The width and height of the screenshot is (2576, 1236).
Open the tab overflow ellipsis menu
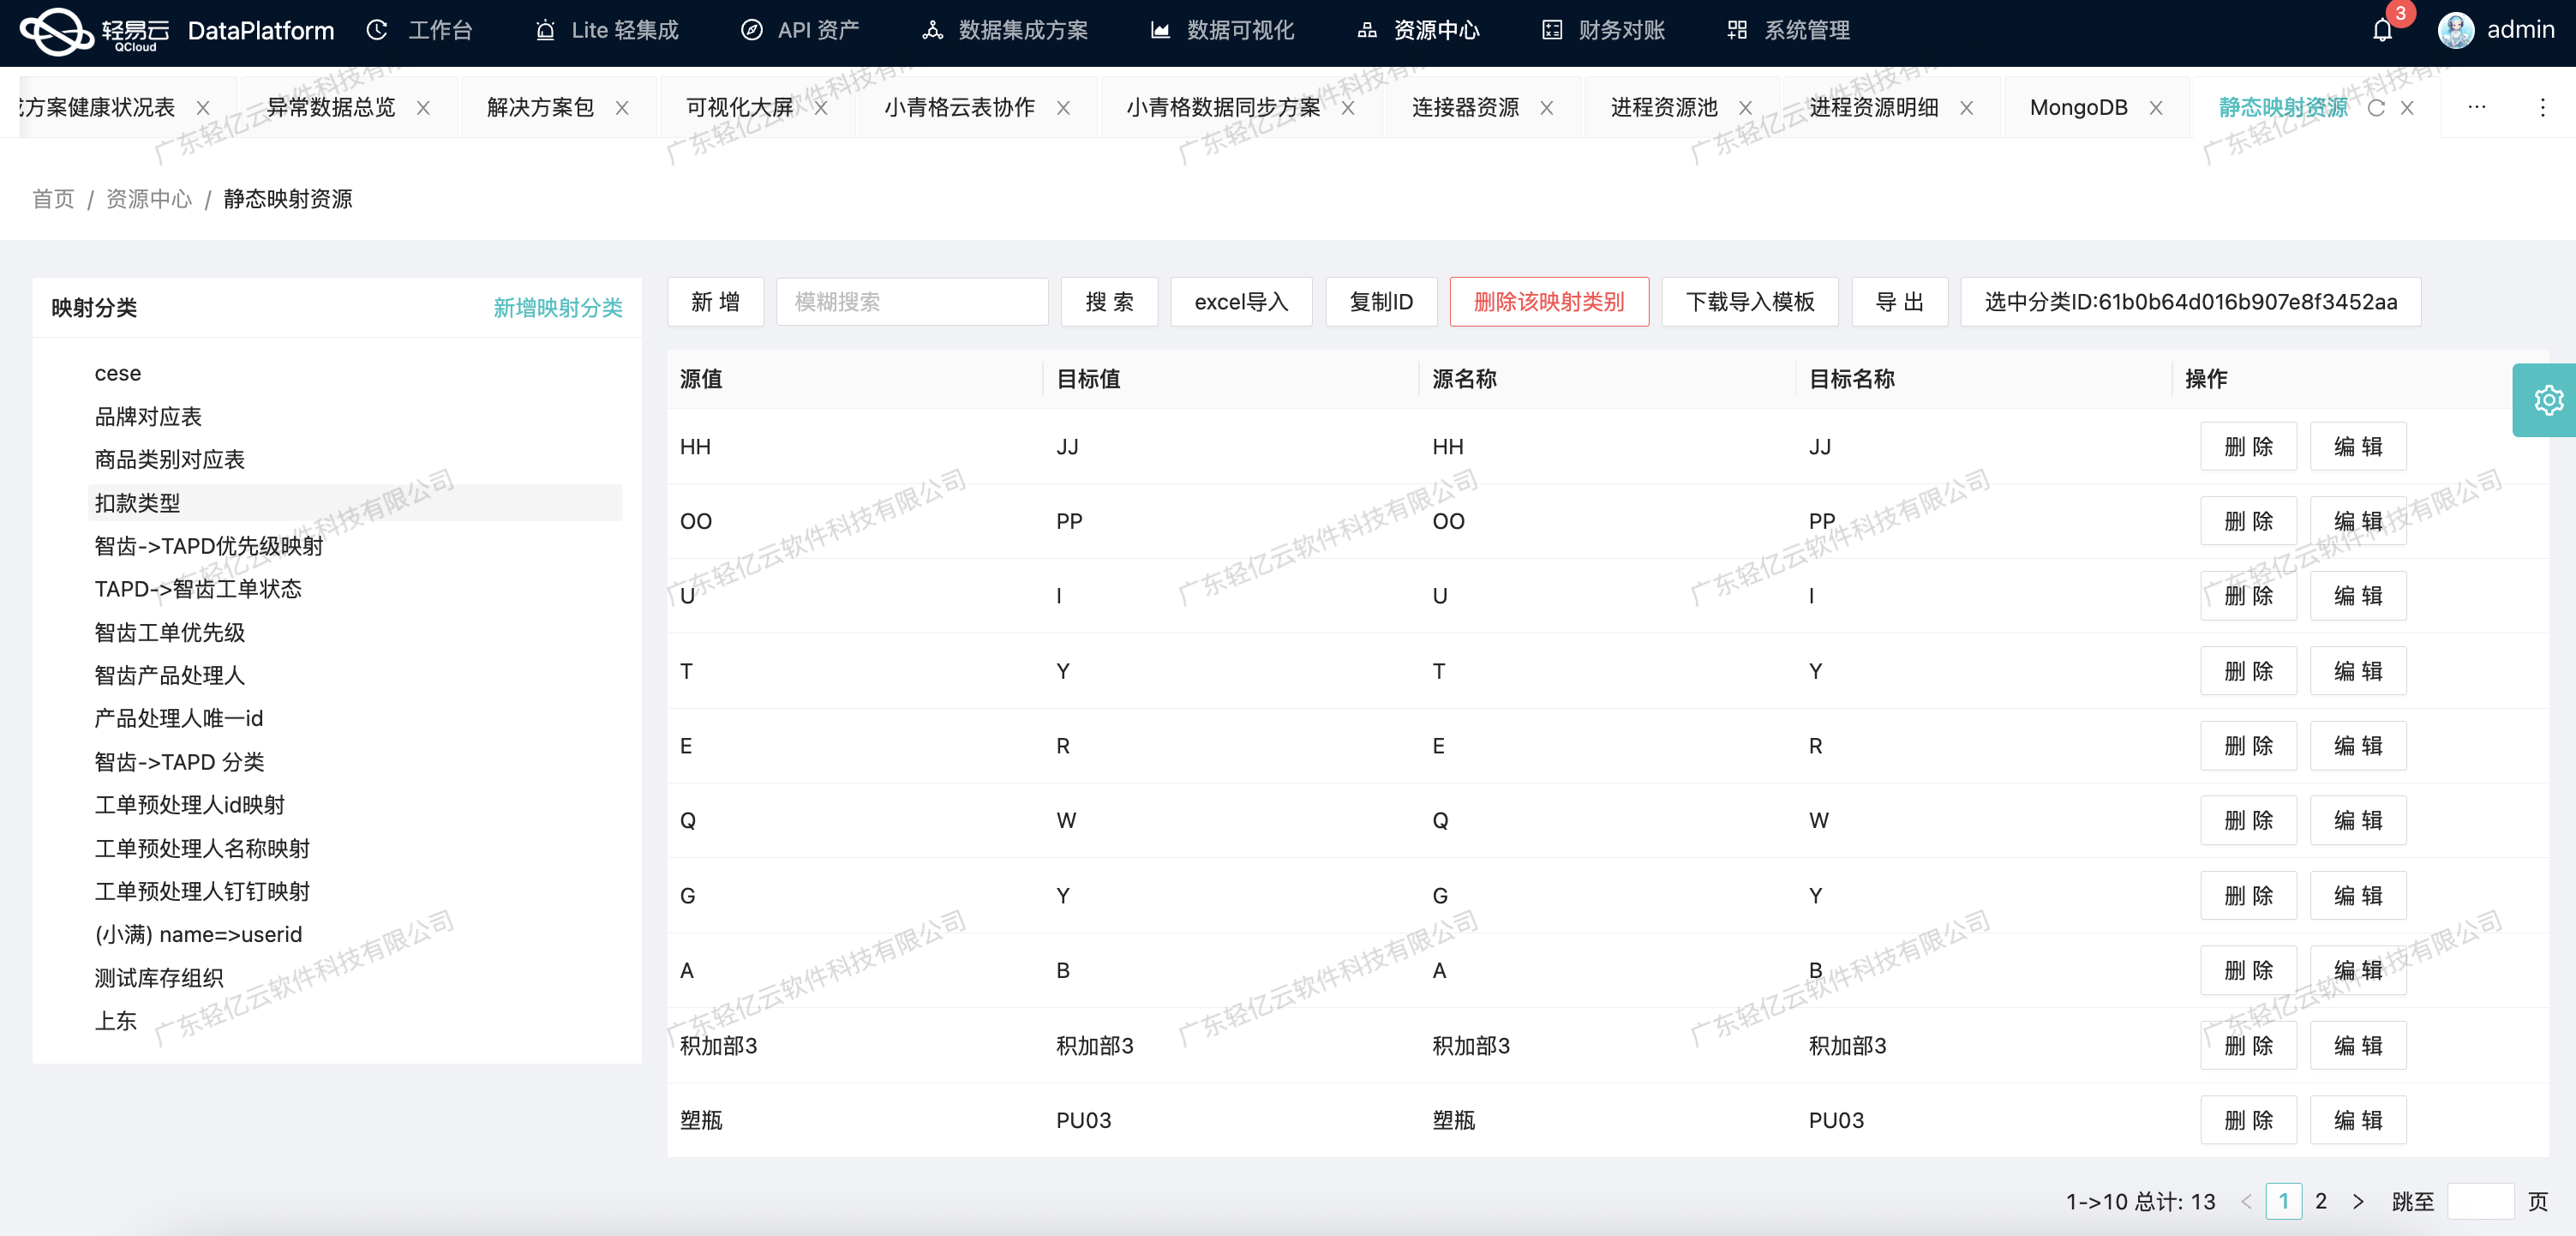pyautogui.click(x=2476, y=107)
